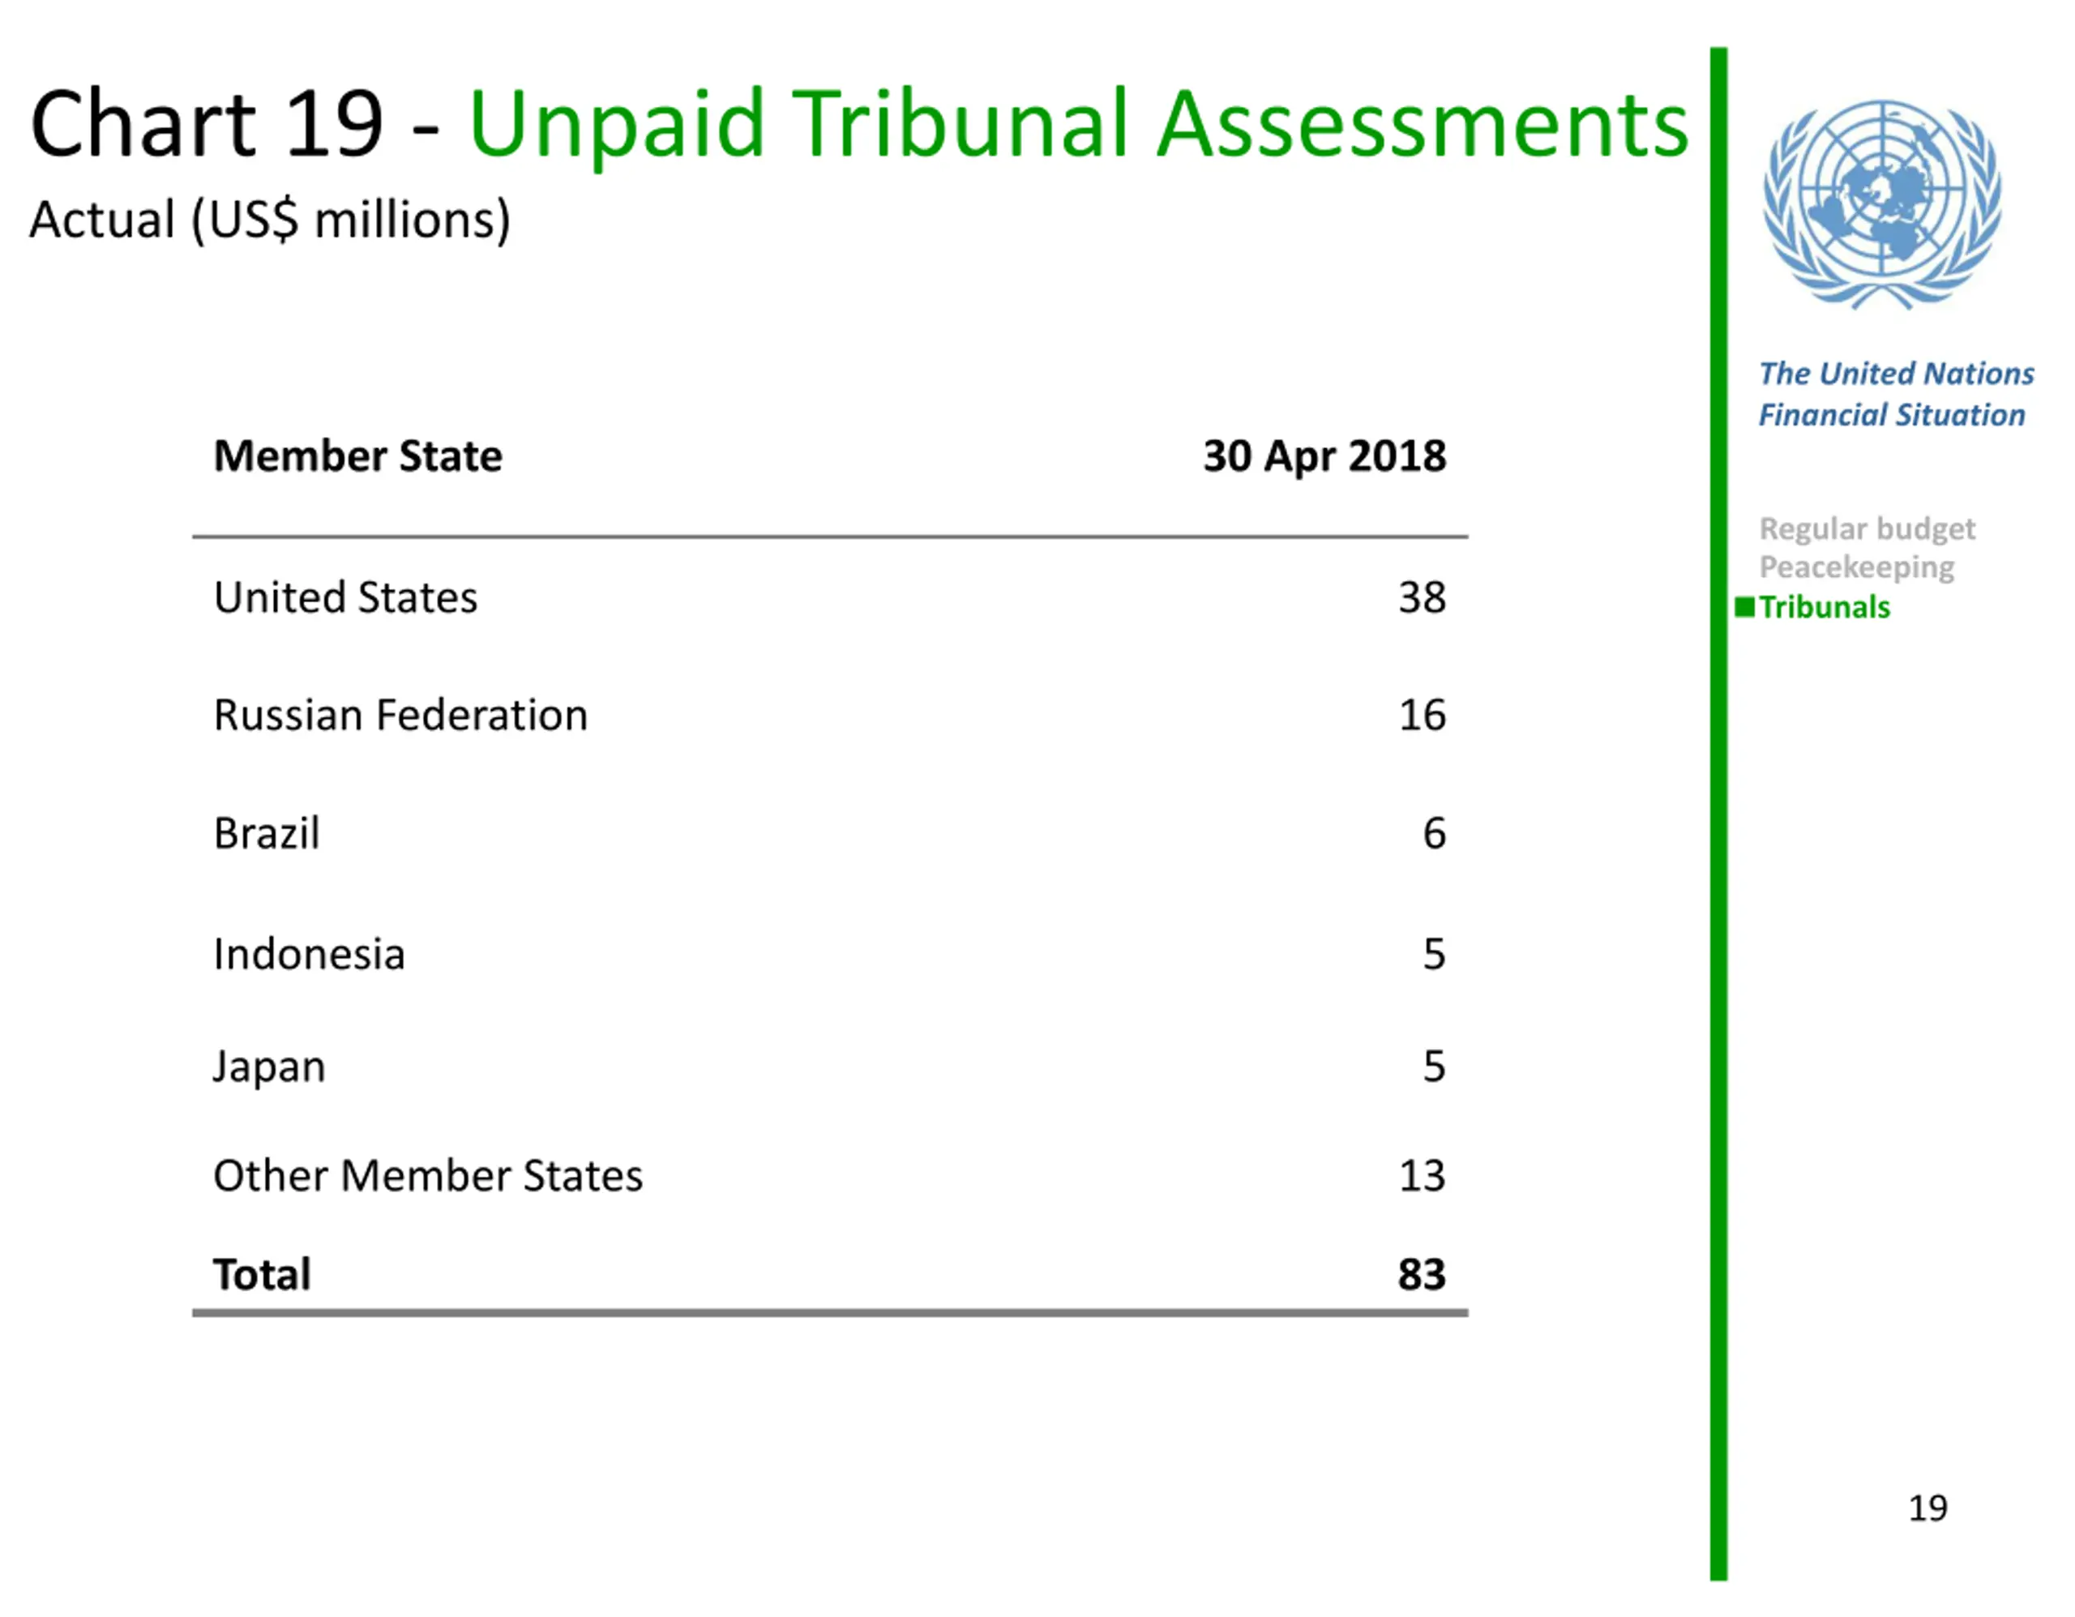Click the value 16 for Russian Federation
The image size is (2075, 1617).
[1423, 716]
